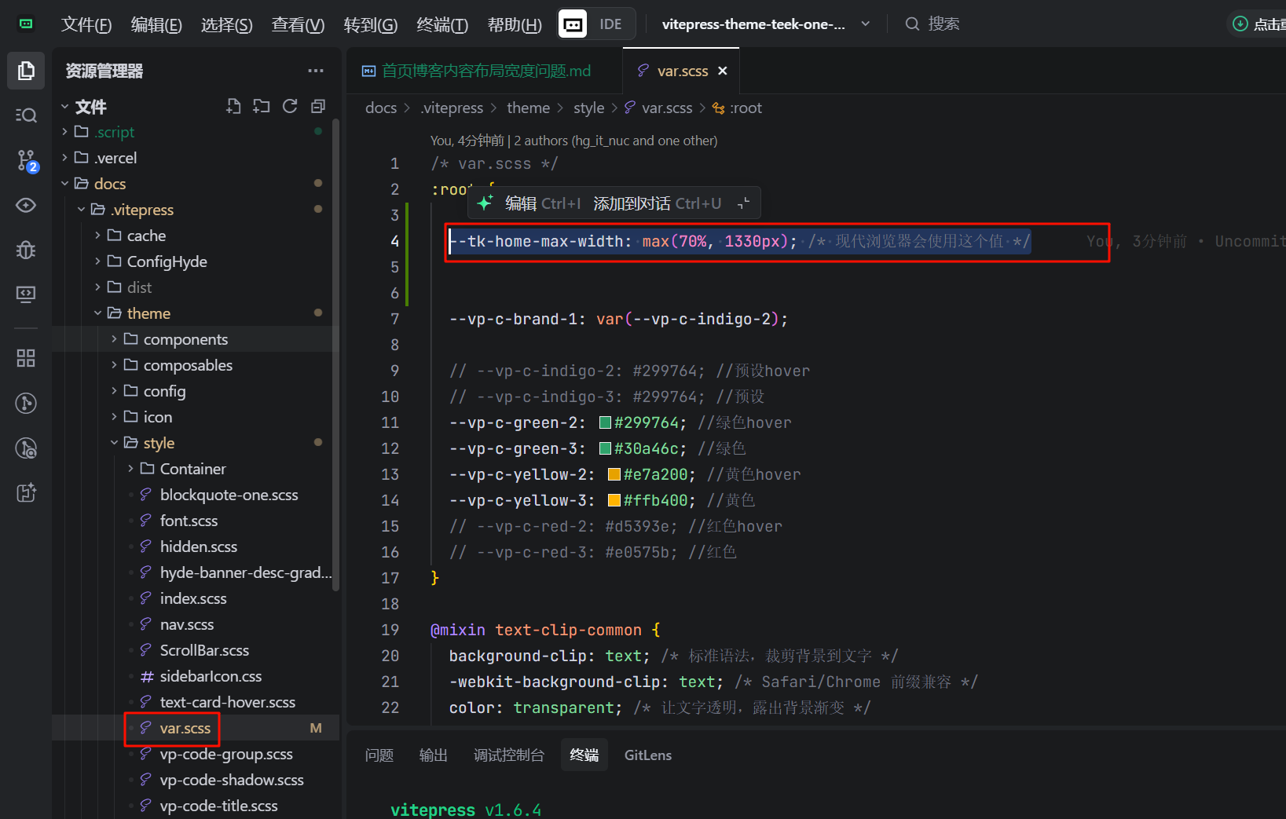This screenshot has height=819, width=1286.
Task: Click the #299764 green color swatch
Action: [x=605, y=422]
